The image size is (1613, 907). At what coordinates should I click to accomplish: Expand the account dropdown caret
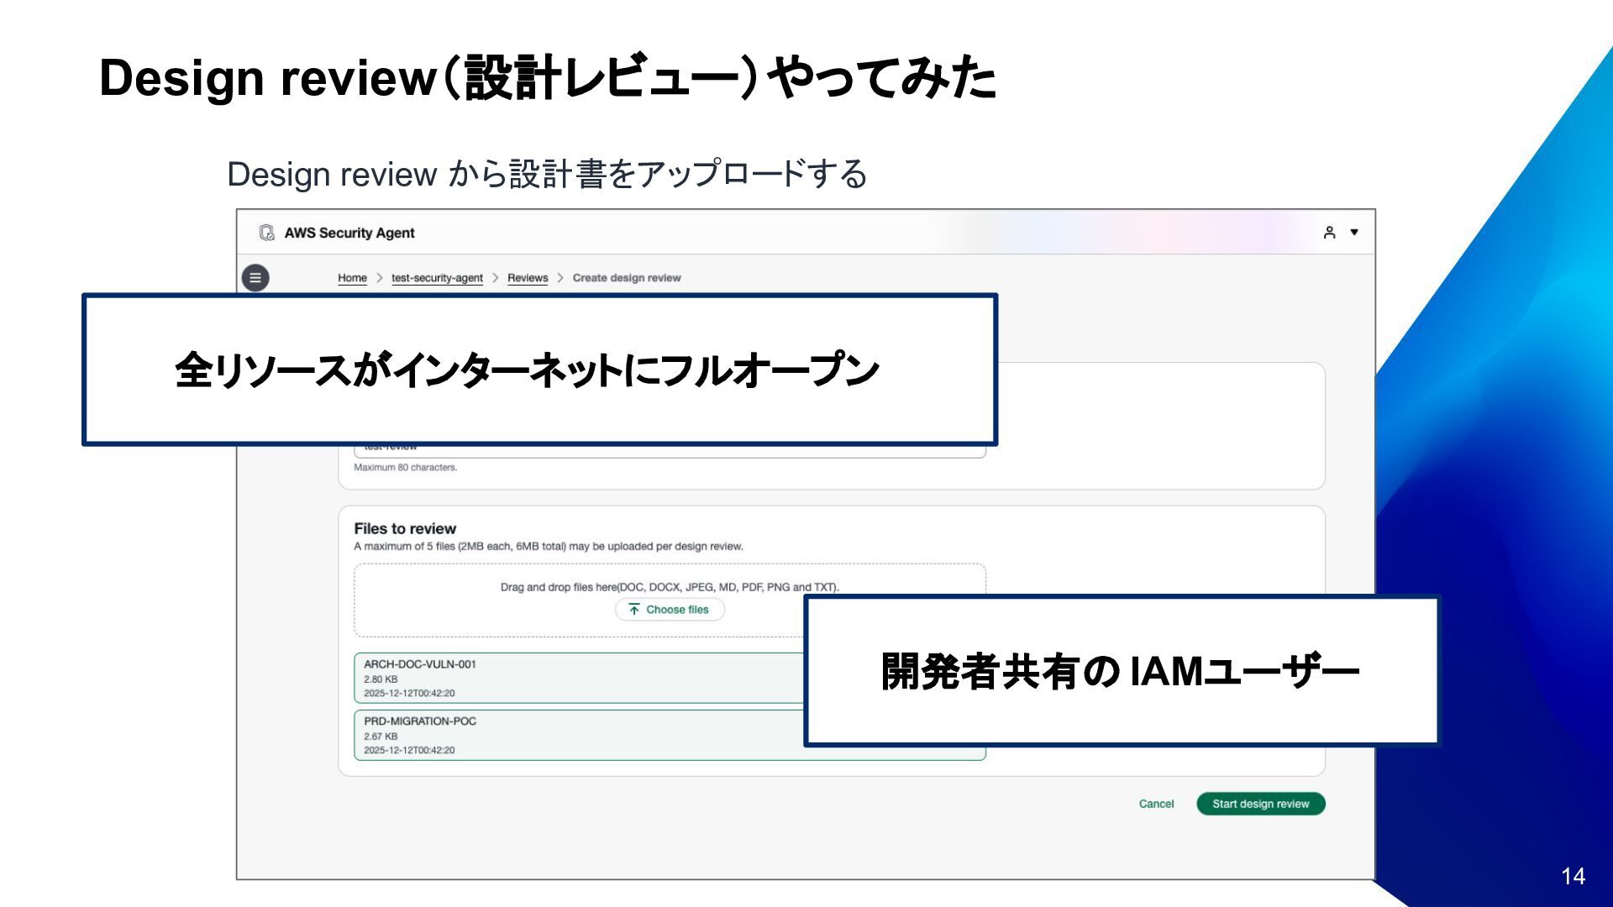point(1354,233)
